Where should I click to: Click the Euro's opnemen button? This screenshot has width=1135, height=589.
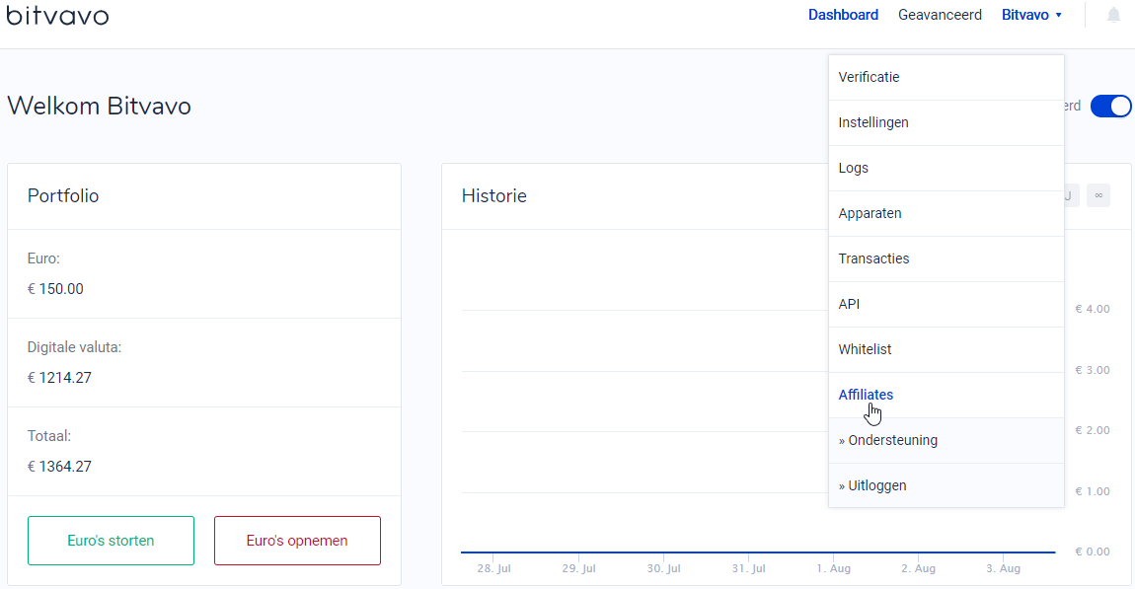(297, 541)
